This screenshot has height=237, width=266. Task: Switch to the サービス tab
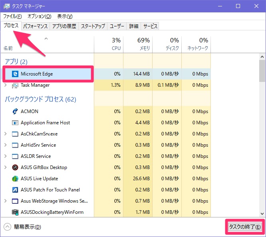click(150, 26)
